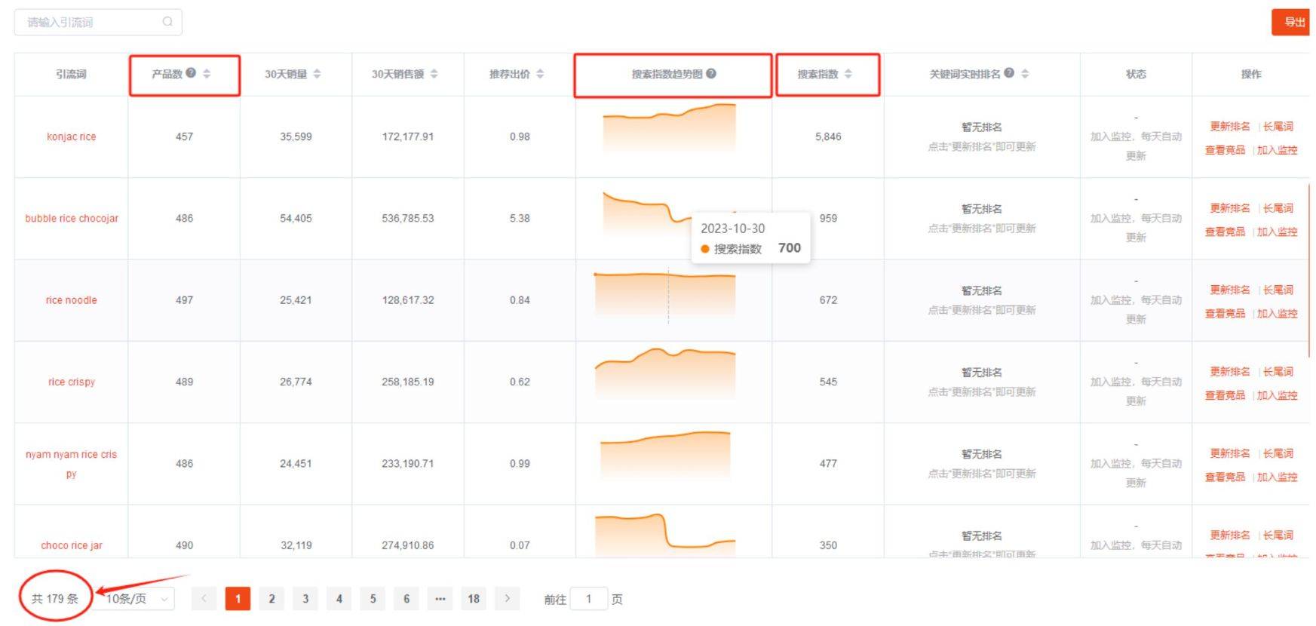Click help icon beside 关键词实时排名
The height and width of the screenshot is (626, 1316).
click(1009, 73)
